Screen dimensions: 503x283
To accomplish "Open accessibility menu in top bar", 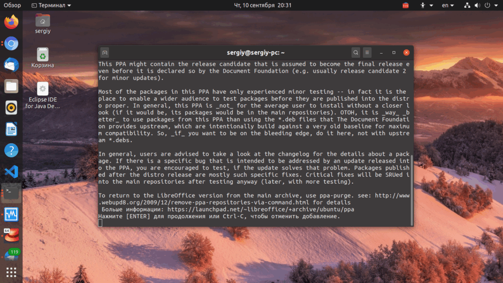I will (426, 5).
